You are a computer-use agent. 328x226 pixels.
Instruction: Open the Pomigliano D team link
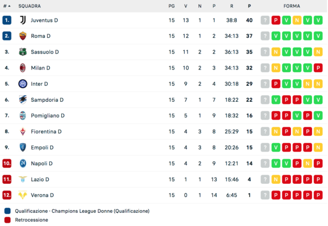click(x=48, y=115)
